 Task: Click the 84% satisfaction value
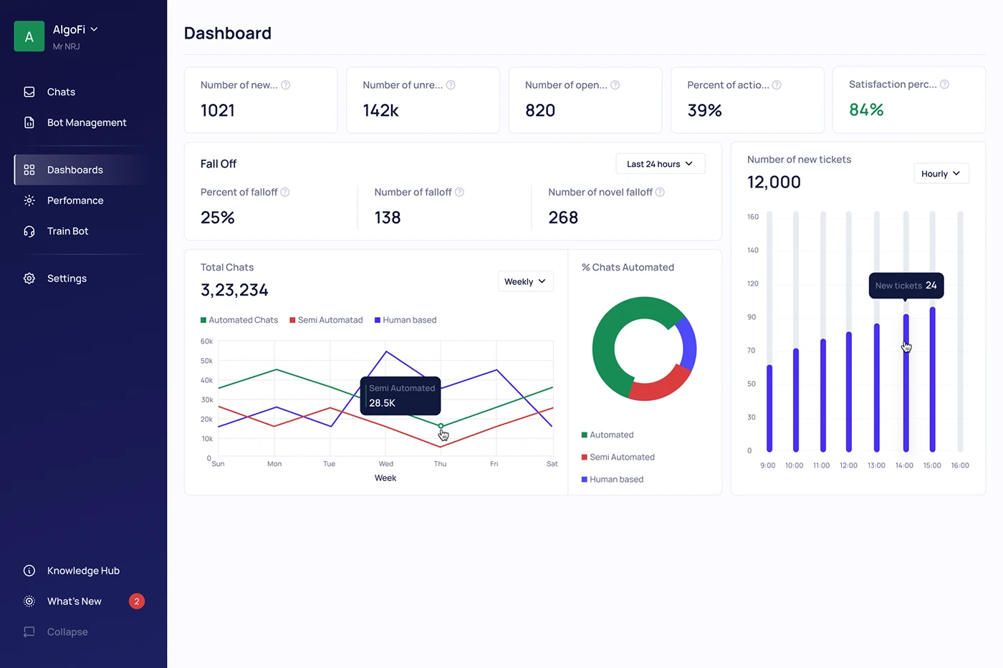pyautogui.click(x=866, y=110)
